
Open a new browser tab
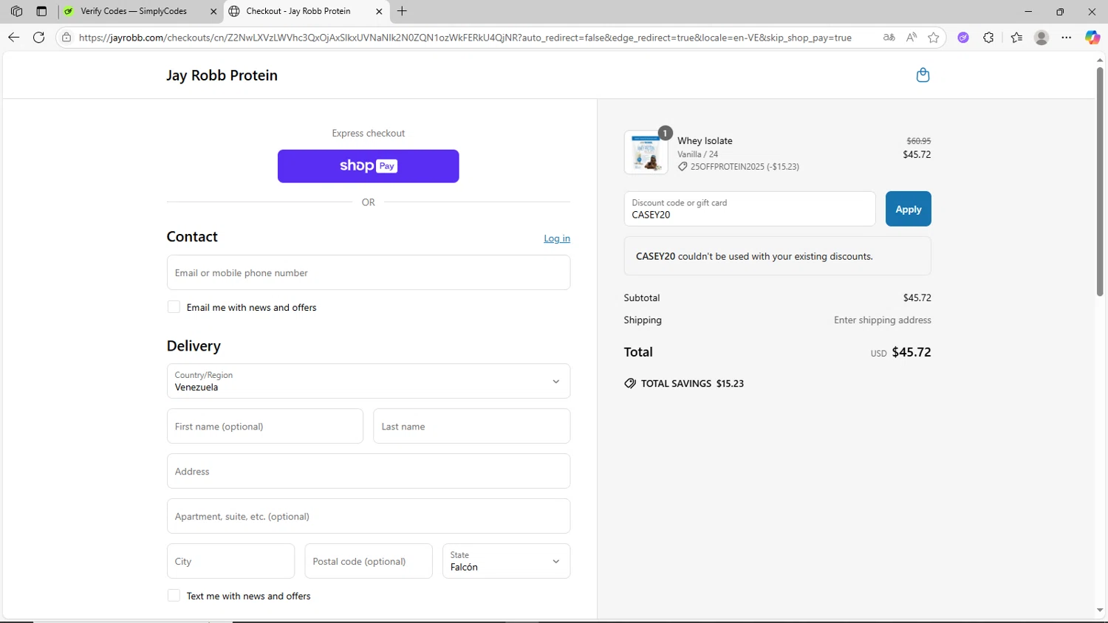tap(402, 11)
